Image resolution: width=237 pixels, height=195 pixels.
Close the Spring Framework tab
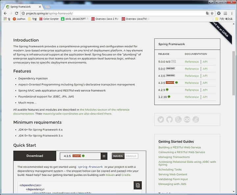coord(40,7)
